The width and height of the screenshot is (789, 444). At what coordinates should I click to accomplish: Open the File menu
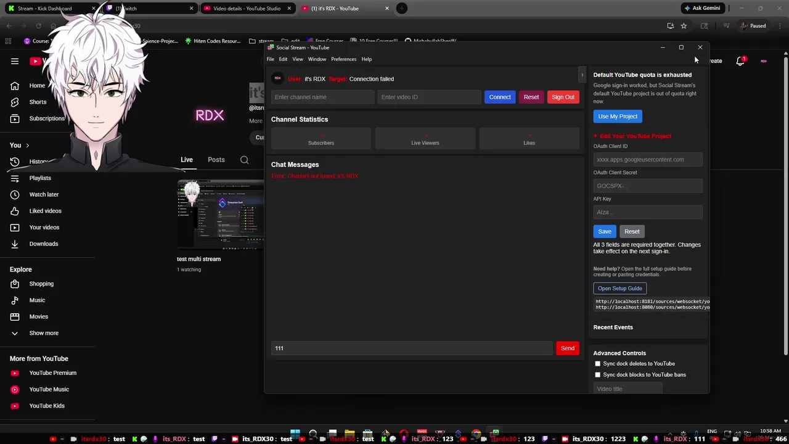(x=270, y=59)
